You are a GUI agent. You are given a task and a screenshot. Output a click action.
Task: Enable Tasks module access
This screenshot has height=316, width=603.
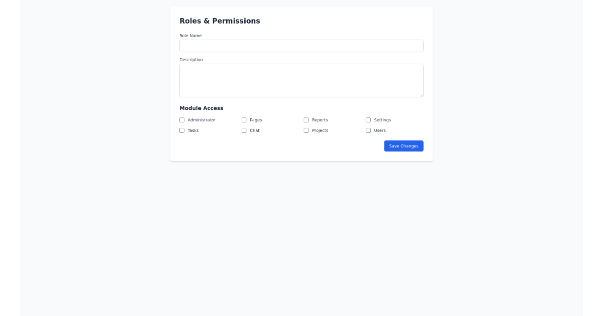182,130
